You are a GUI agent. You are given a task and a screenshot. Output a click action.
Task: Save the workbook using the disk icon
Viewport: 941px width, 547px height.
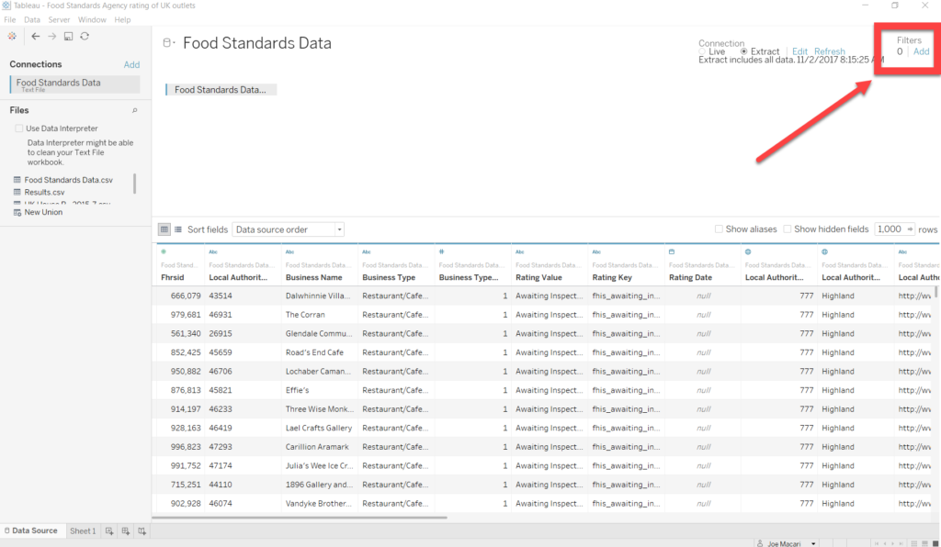[x=68, y=36]
